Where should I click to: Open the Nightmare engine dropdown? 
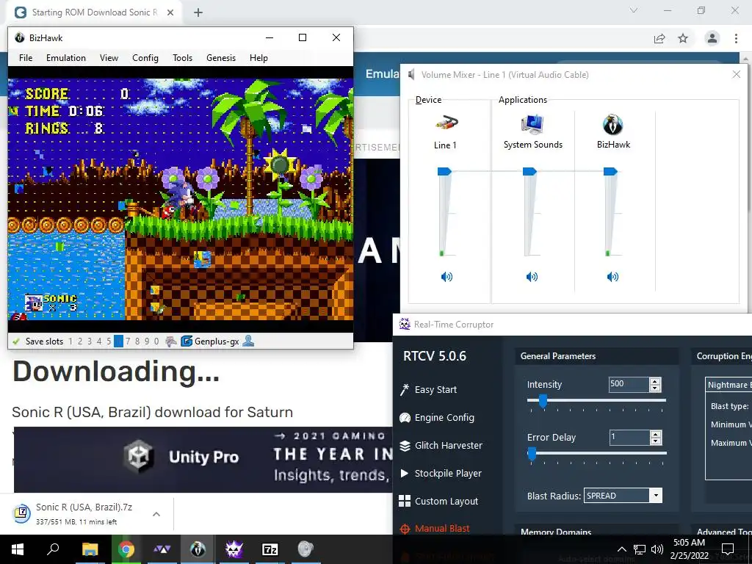point(729,385)
